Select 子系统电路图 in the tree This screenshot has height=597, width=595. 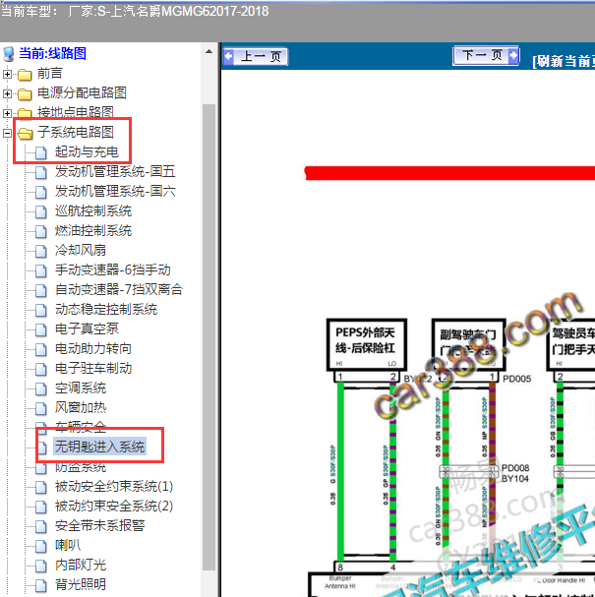[76, 133]
